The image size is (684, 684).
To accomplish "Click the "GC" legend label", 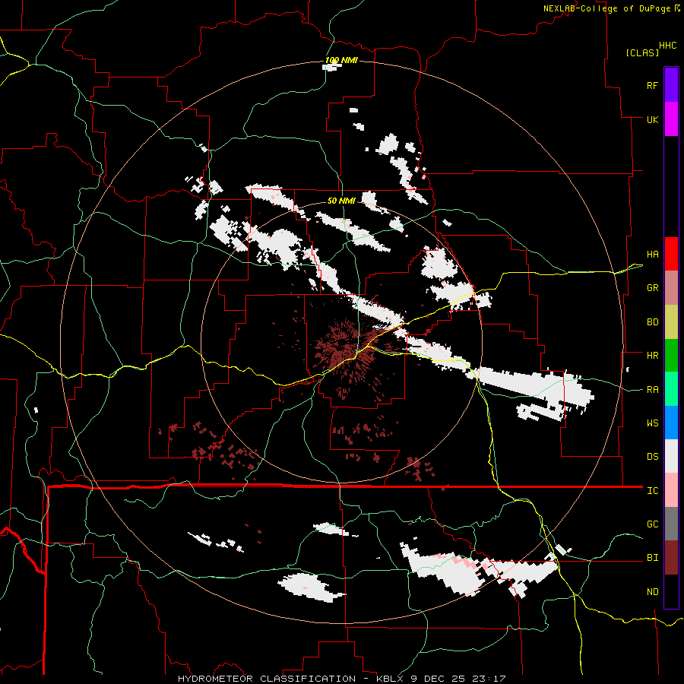I will click(652, 524).
